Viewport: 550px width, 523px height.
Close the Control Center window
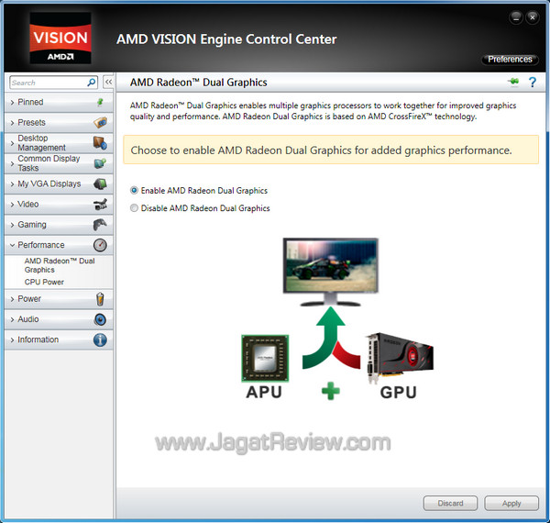coord(533,17)
